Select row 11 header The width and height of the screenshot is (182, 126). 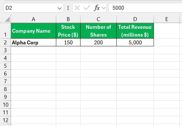point(5,112)
